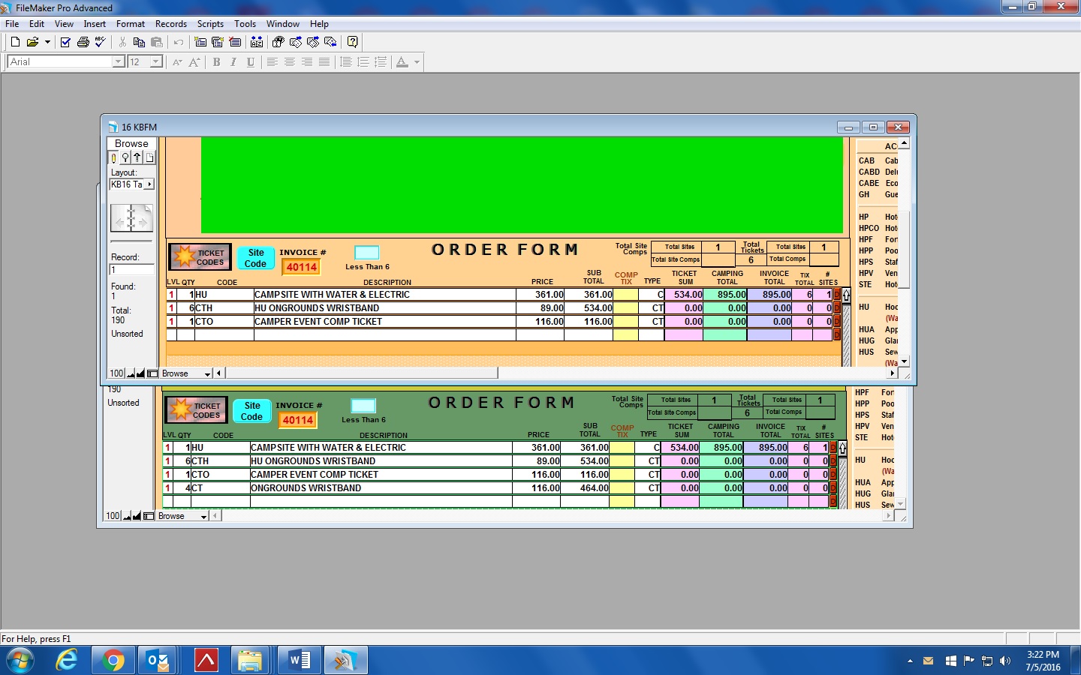Click the Copy icon
Image resolution: width=1081 pixels, height=675 pixels.
pyautogui.click(x=139, y=42)
